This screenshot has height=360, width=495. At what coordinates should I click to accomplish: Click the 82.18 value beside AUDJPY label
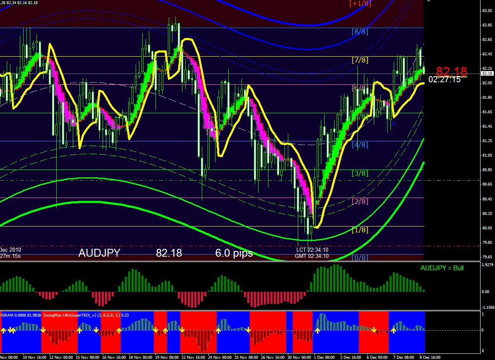coord(169,253)
